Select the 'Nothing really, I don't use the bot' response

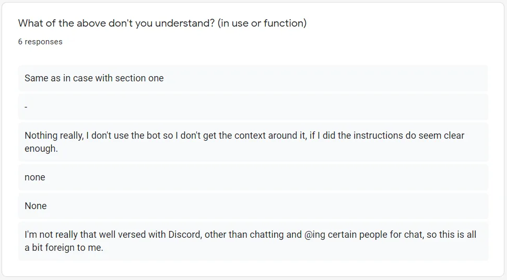pos(253,142)
